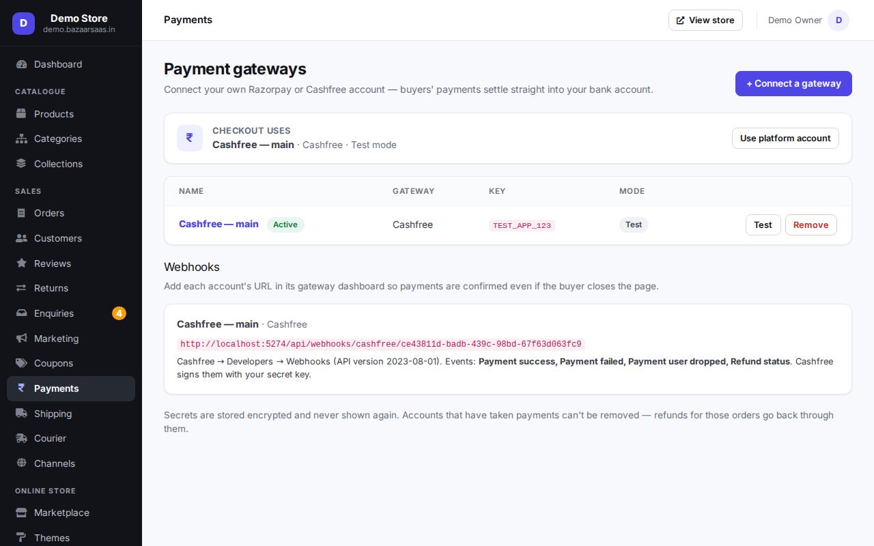
Task: Click the Products box icon
Action: 21,114
